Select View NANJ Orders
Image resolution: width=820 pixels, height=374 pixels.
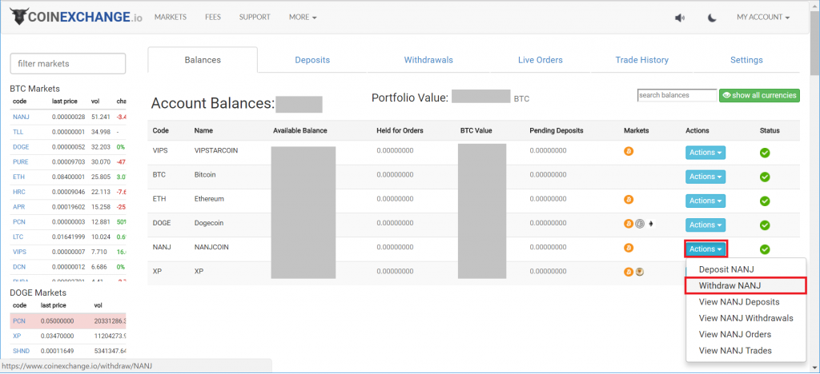click(746, 334)
